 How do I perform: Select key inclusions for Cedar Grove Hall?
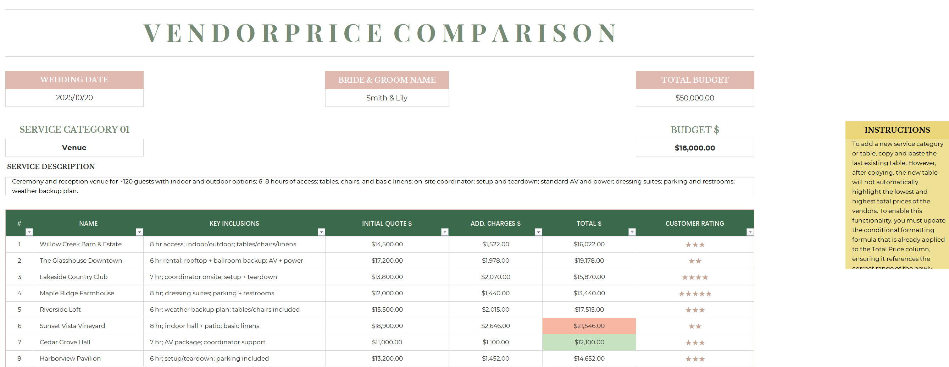[234, 342]
